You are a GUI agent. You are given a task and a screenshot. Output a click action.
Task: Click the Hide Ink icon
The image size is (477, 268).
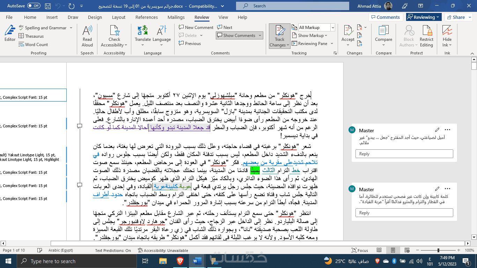(447, 31)
